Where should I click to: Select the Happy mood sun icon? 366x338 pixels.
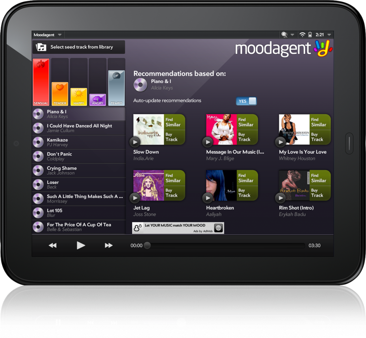[79, 94]
